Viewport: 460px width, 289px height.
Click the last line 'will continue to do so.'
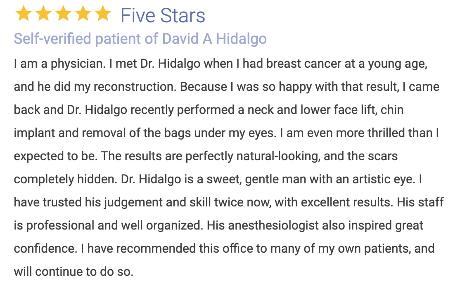pos(74,272)
